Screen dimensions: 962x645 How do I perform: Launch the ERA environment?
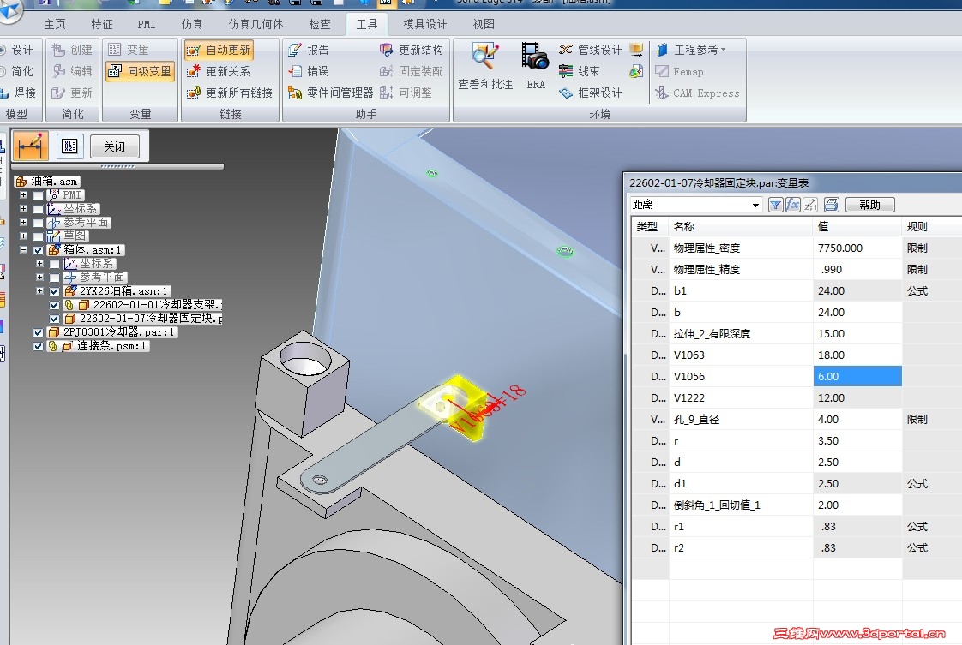[536, 66]
